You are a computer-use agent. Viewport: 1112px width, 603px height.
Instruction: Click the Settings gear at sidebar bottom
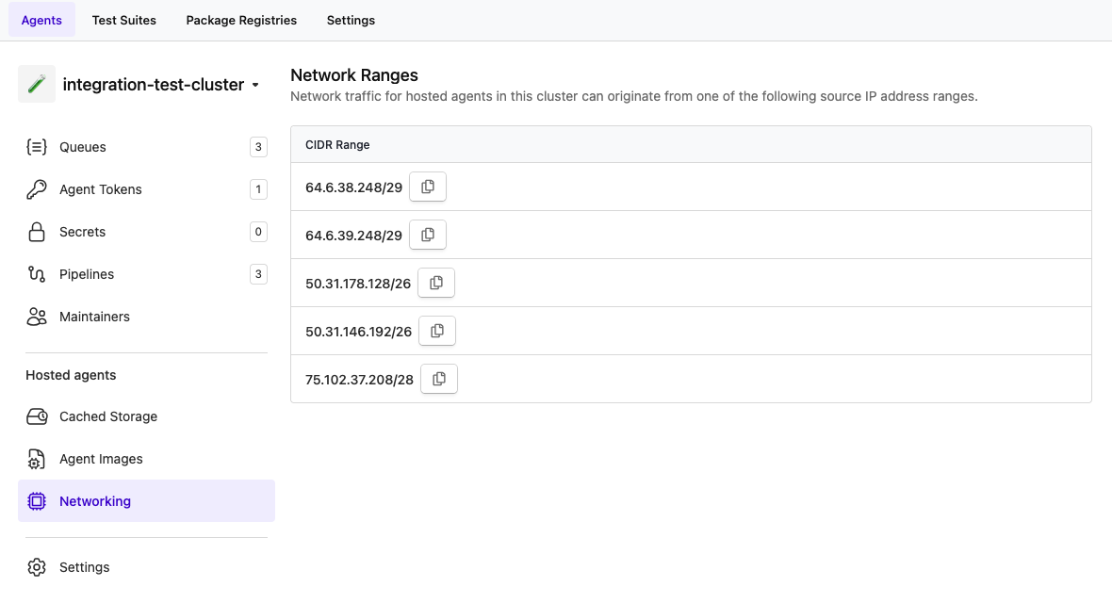(36, 567)
